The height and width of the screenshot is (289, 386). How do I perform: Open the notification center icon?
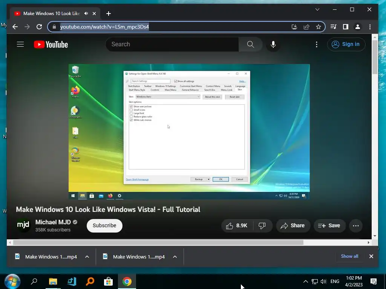[374, 281]
